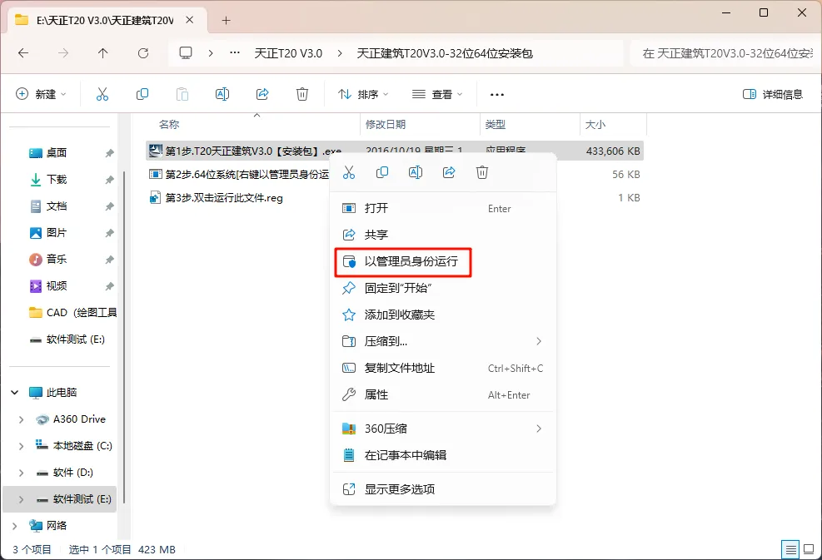822x560 pixels.
Task: Choose 复制文件地址 in the context menu
Action: tap(443, 369)
